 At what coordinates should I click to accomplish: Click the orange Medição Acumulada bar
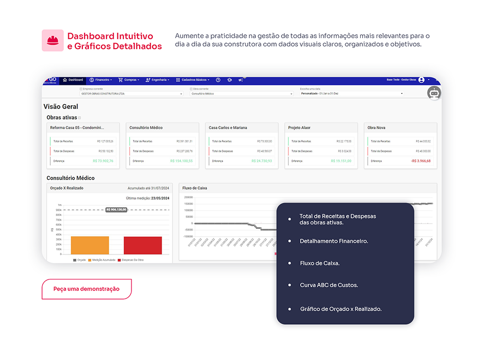click(x=90, y=245)
